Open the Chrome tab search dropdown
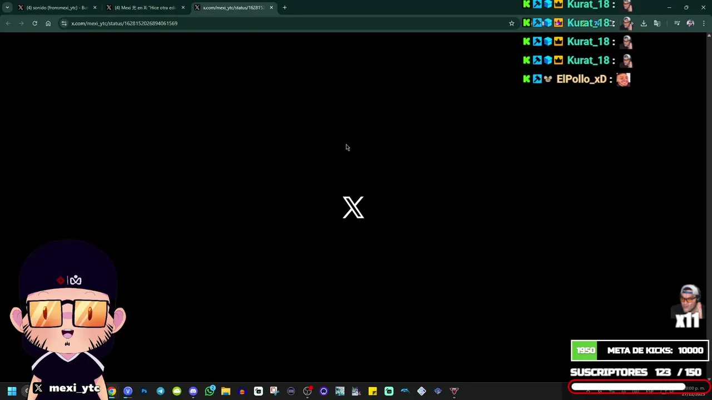712x400 pixels. (x=7, y=8)
